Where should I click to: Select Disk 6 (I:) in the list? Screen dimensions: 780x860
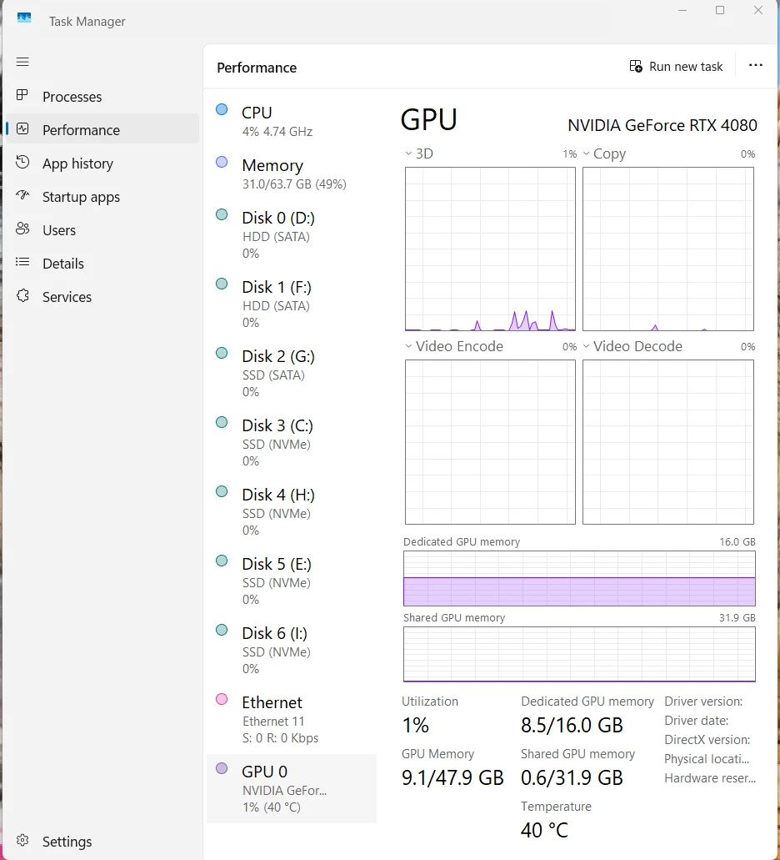click(292, 650)
